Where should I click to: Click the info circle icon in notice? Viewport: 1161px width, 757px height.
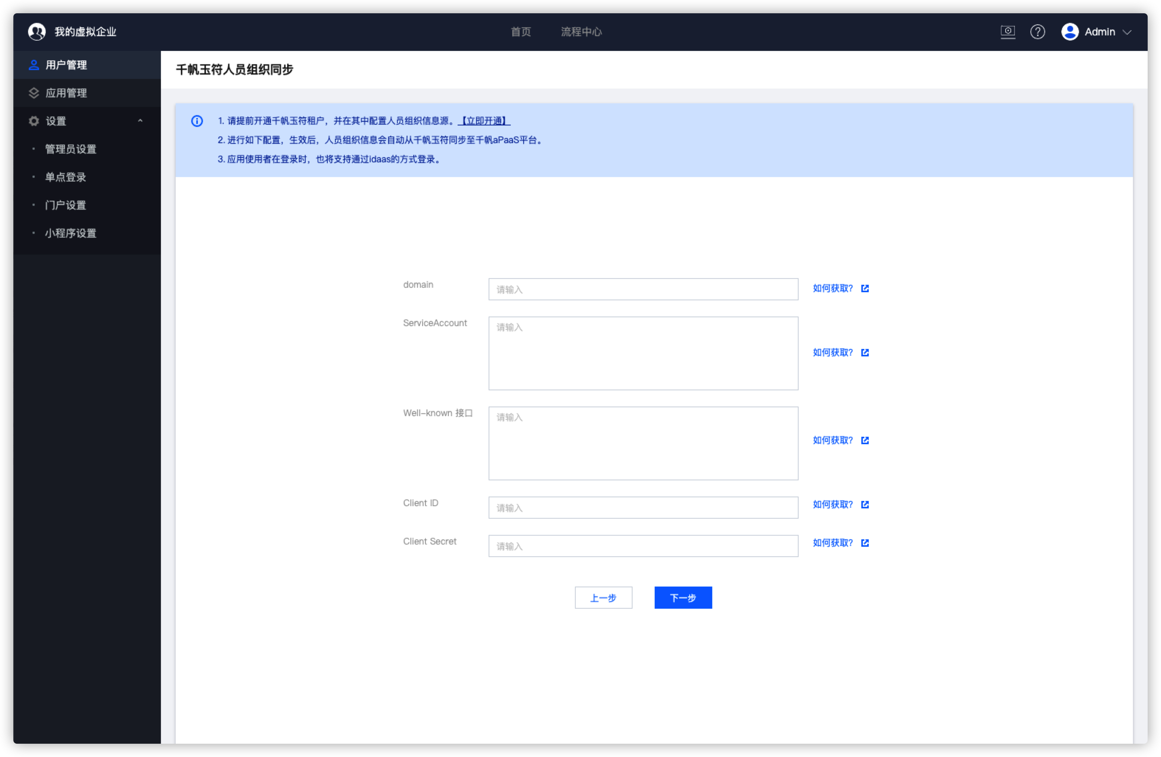(197, 121)
